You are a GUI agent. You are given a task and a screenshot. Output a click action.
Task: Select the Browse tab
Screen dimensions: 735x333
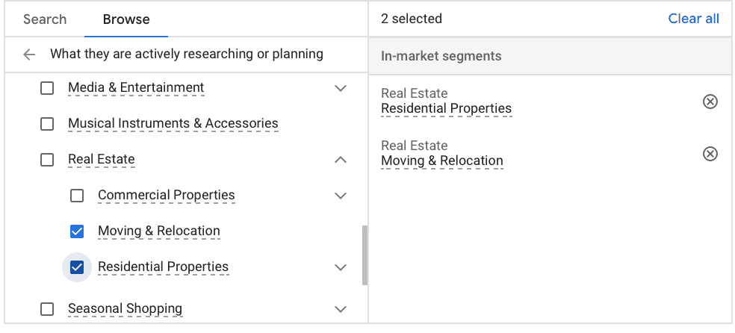(x=126, y=19)
